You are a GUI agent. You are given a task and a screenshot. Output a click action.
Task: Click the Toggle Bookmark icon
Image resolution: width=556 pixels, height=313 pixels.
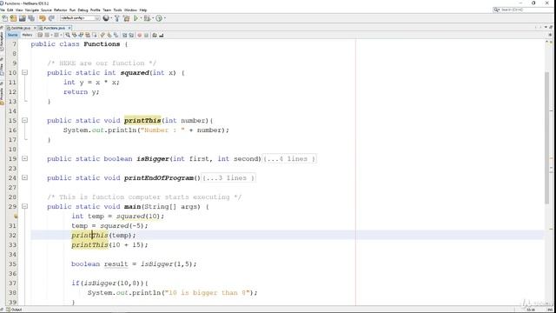(x=116, y=35)
